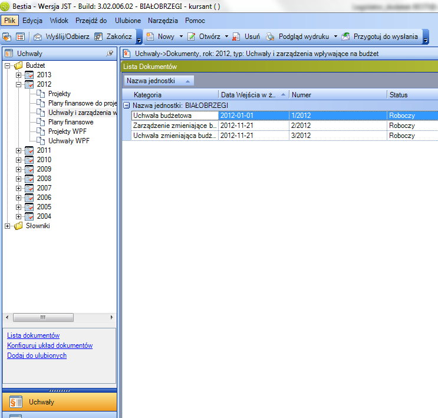Sort by the Numer column header
This screenshot has width=438, height=418.
point(338,95)
